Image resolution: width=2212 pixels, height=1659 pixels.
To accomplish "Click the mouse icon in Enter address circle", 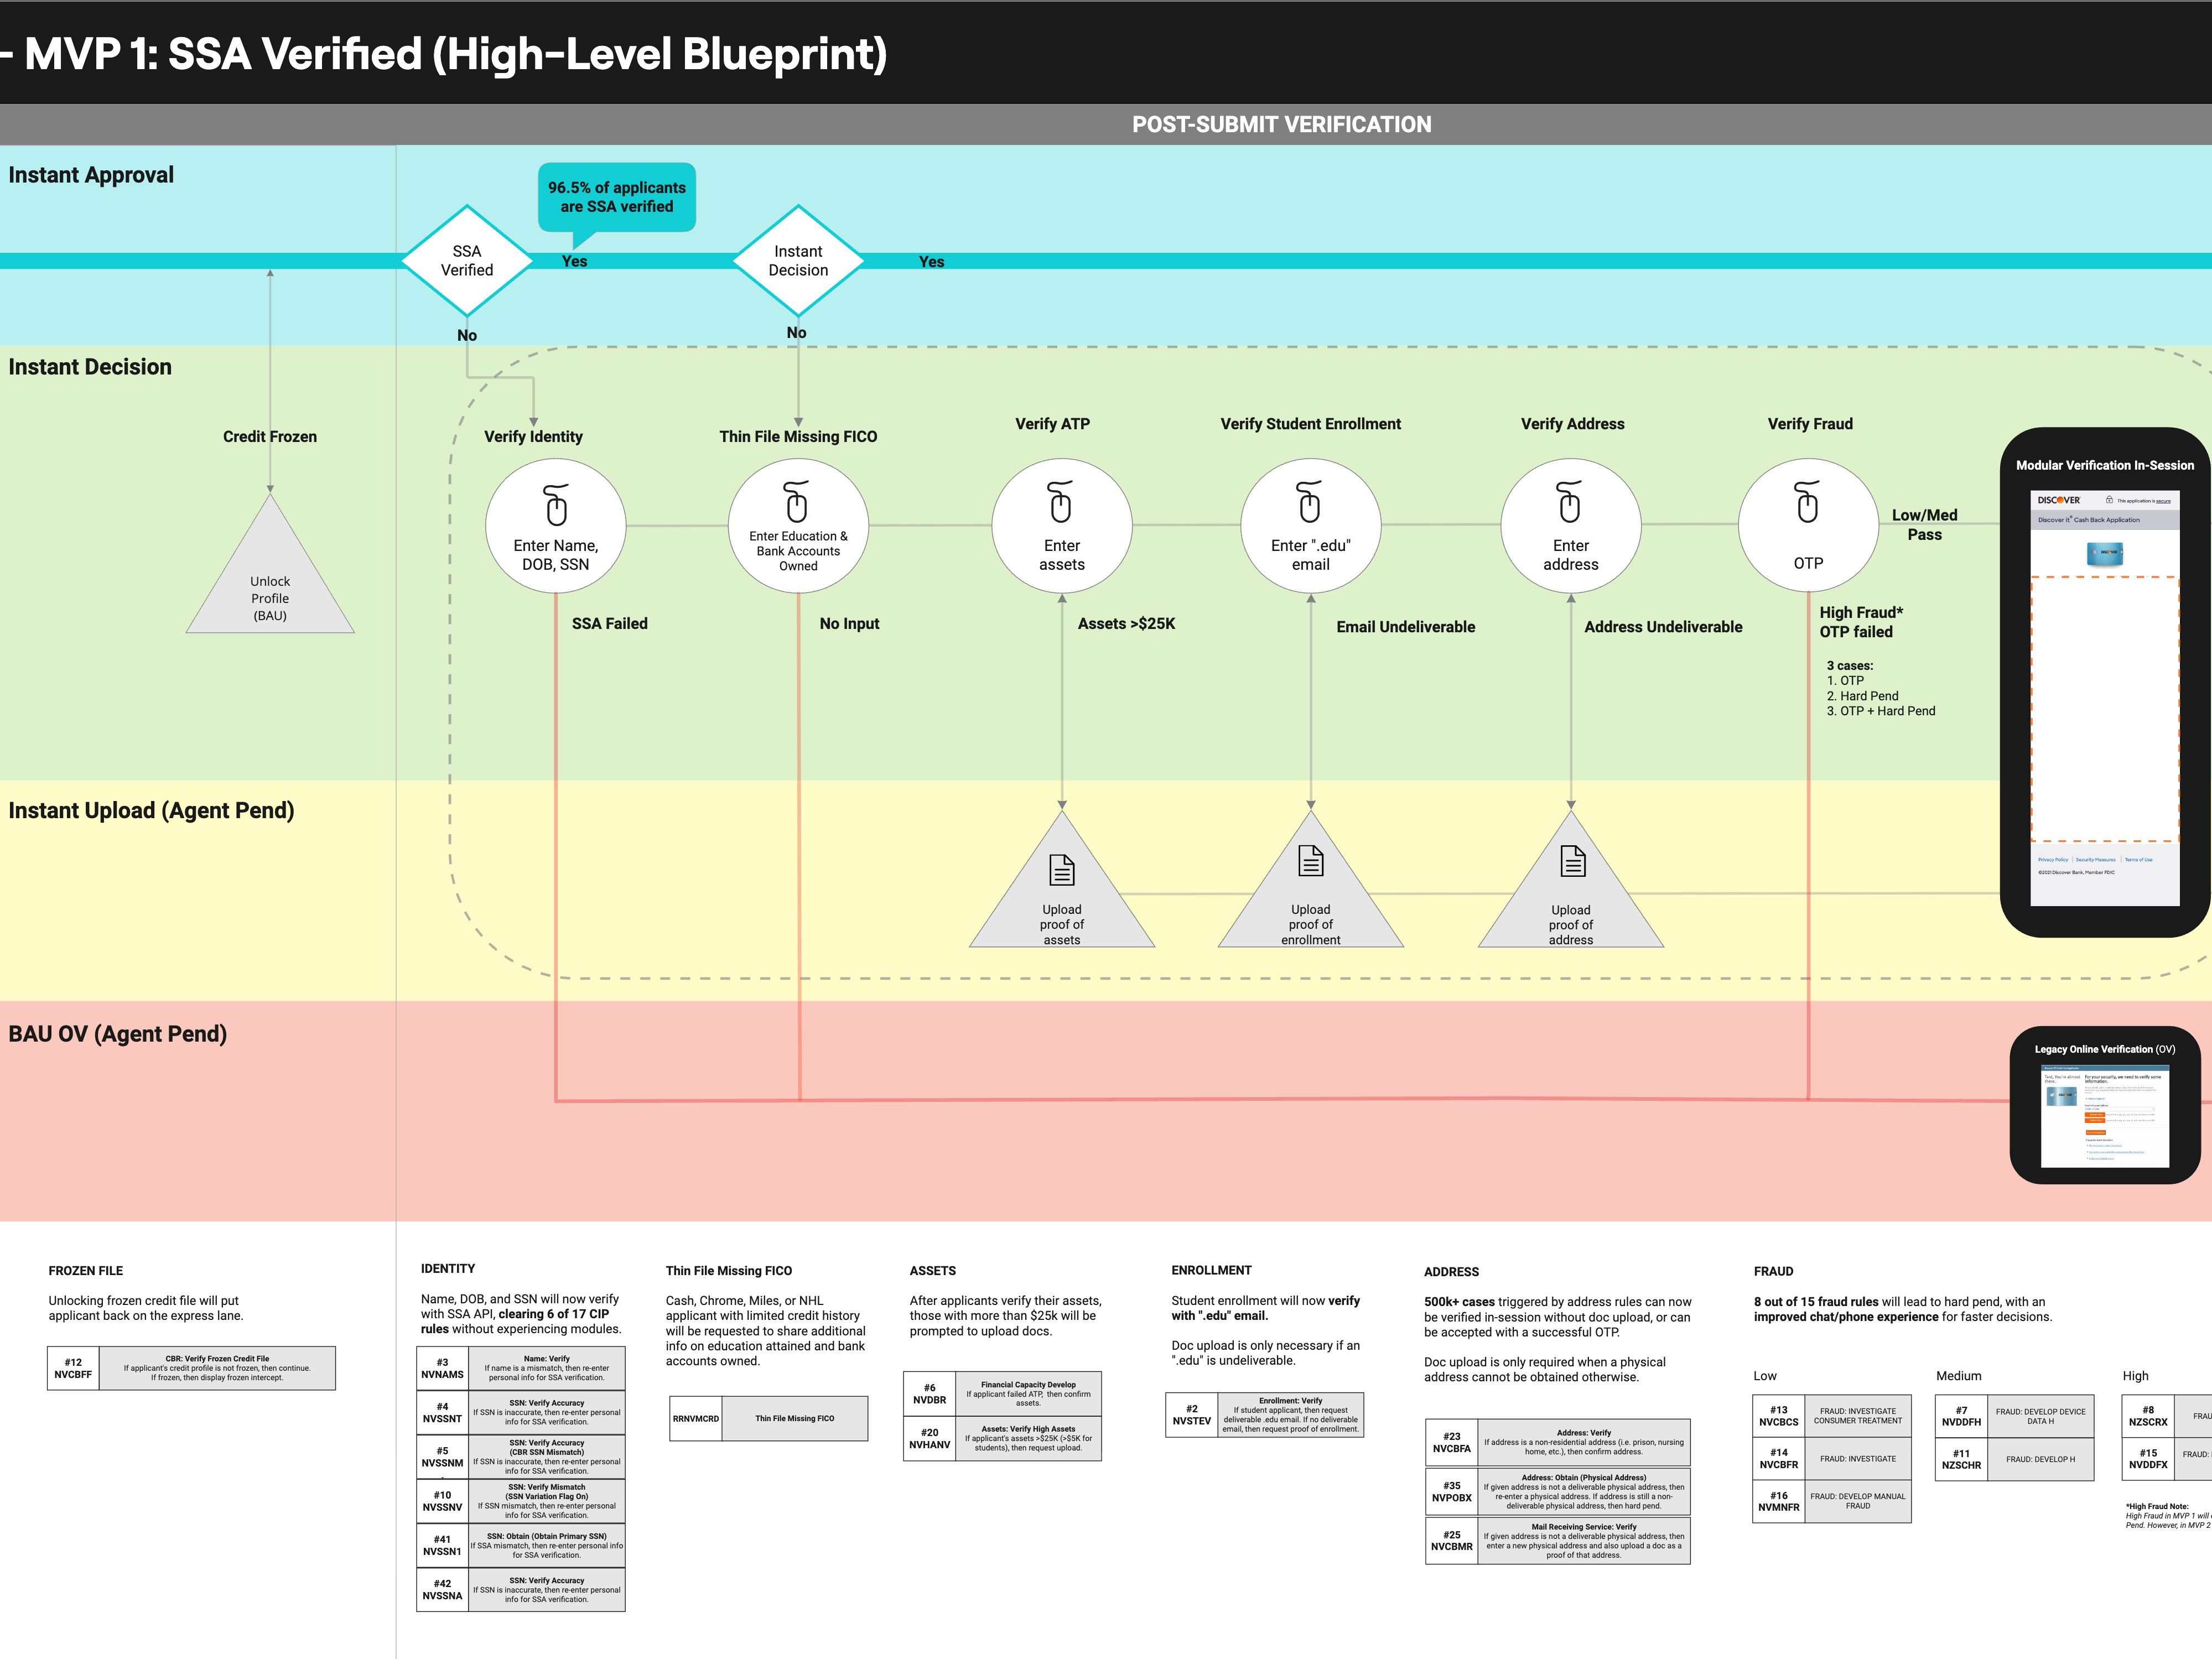I will click(1570, 502).
